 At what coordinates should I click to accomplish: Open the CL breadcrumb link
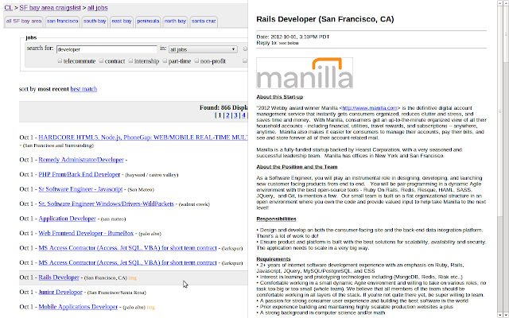pyautogui.click(x=8, y=7)
